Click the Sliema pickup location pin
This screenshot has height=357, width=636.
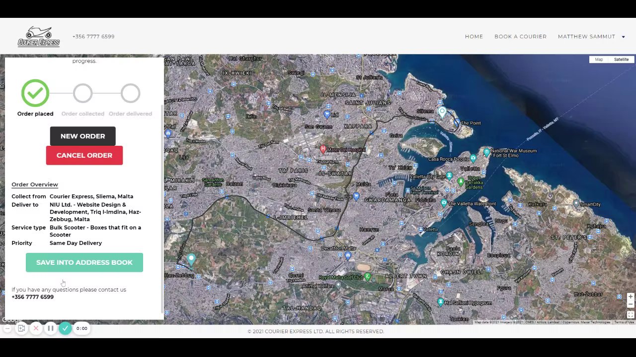(442, 112)
